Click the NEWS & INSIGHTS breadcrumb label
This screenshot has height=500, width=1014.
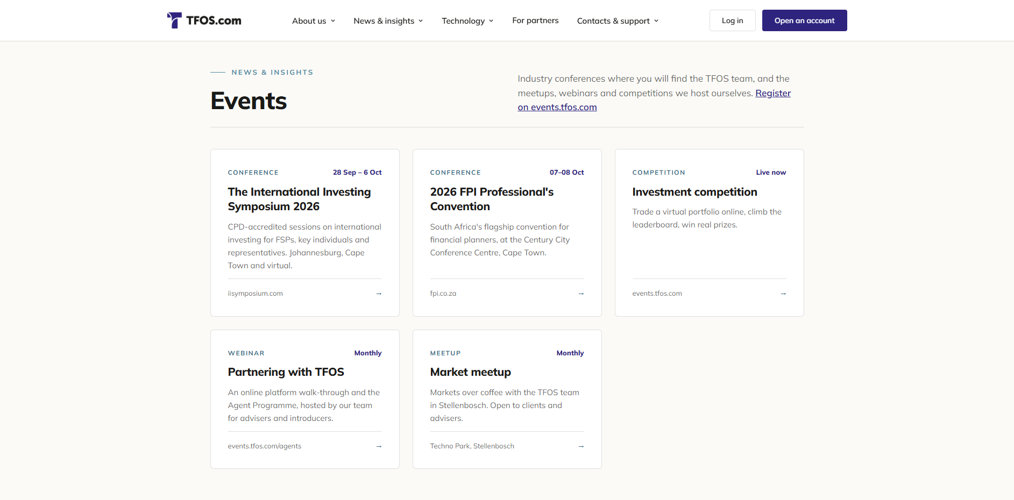tap(272, 72)
